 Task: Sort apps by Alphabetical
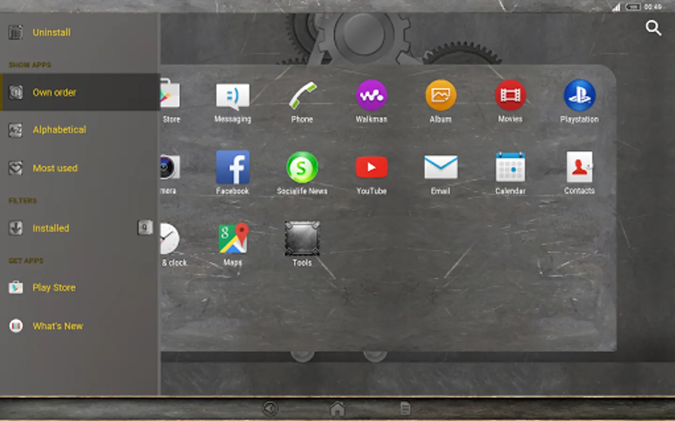click(x=80, y=130)
